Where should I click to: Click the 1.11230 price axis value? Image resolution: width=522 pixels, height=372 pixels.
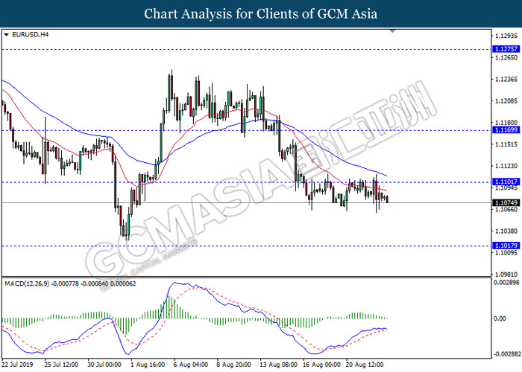tap(506, 166)
